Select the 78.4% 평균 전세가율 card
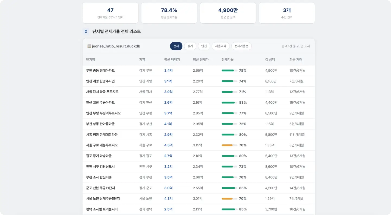The width and height of the screenshot is (391, 215). [x=169, y=13]
